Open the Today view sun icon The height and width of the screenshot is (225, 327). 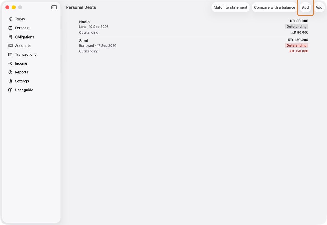click(x=10, y=19)
